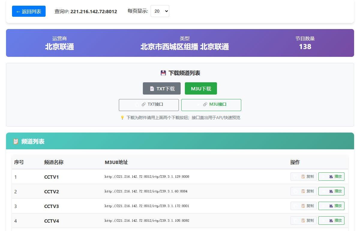Click the 返回列表 back button

click(29, 11)
